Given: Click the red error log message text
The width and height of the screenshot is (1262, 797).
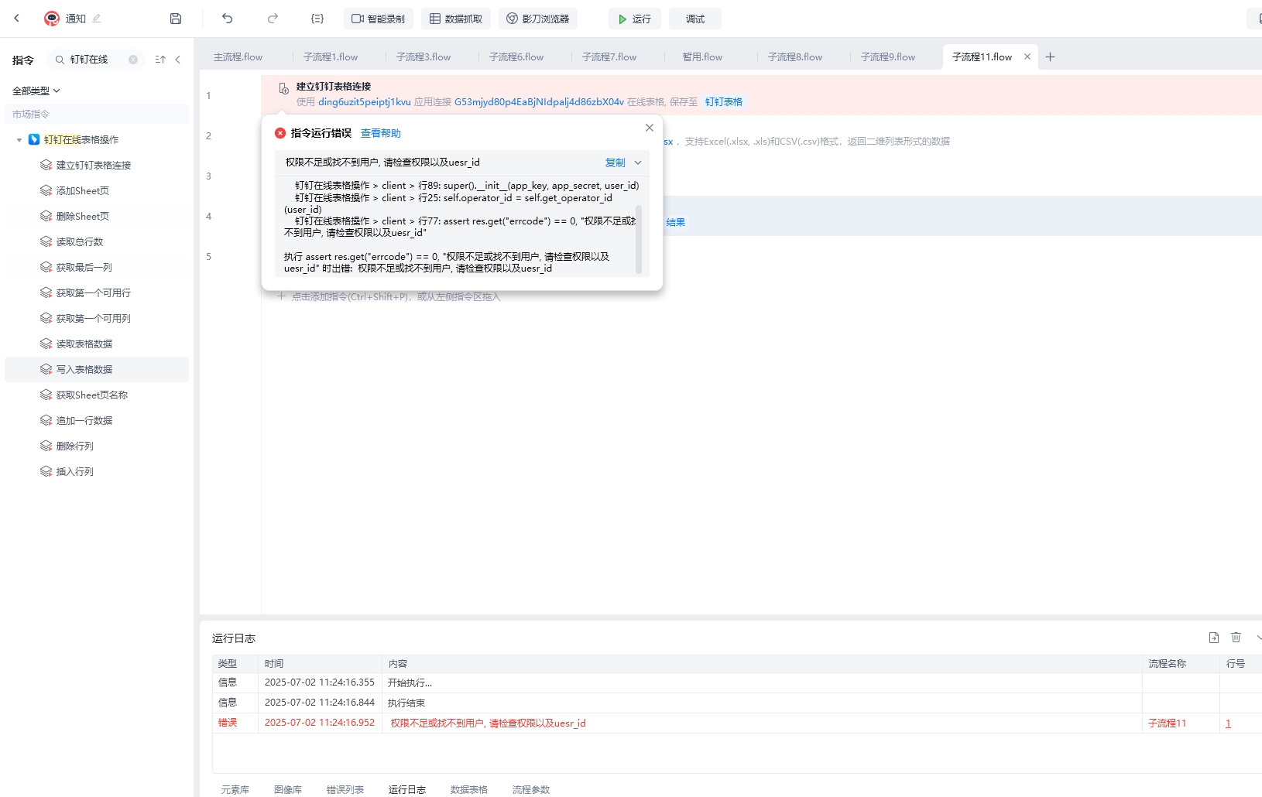Looking at the screenshot, I should pyautogui.click(x=488, y=723).
